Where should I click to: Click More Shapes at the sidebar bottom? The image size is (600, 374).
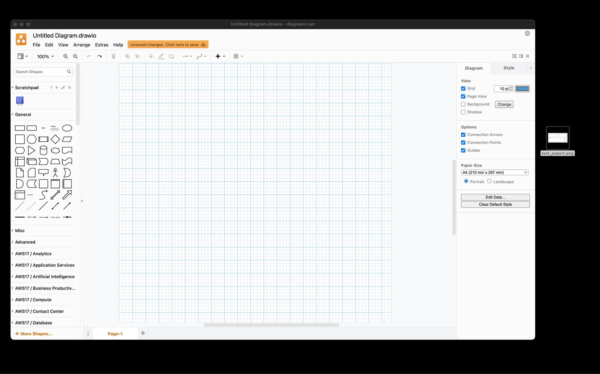[x=34, y=333]
